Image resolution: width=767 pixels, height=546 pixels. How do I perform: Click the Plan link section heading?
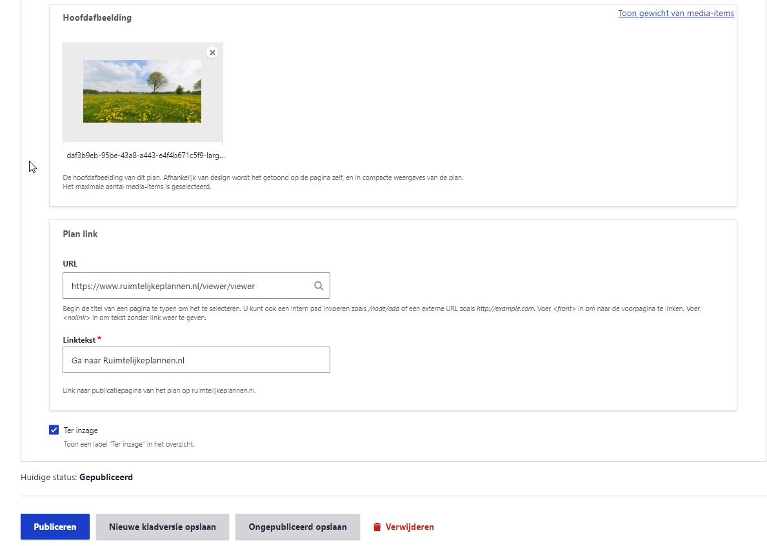[x=80, y=234]
